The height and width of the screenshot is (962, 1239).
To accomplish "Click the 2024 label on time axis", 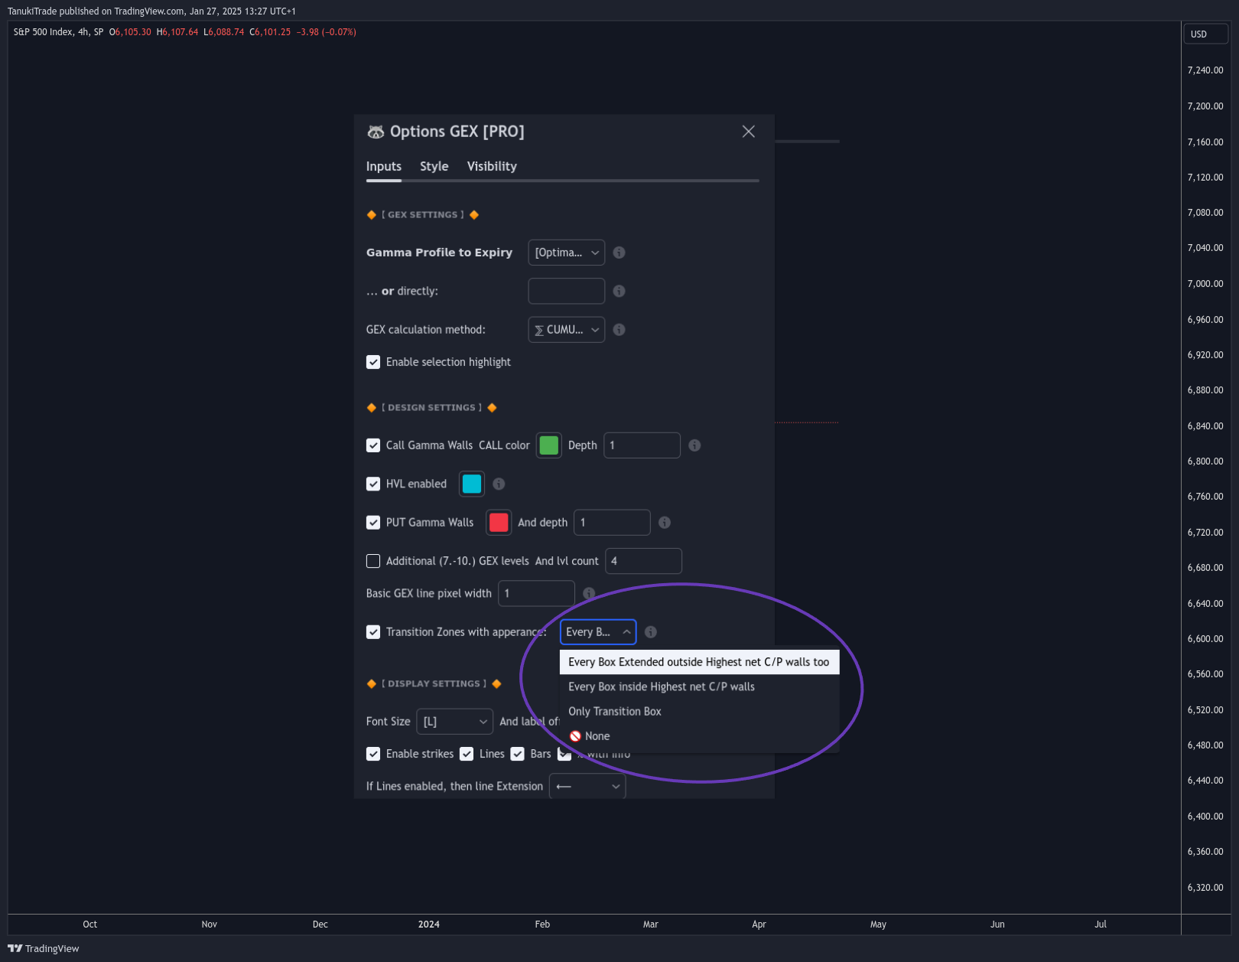I will tap(429, 924).
